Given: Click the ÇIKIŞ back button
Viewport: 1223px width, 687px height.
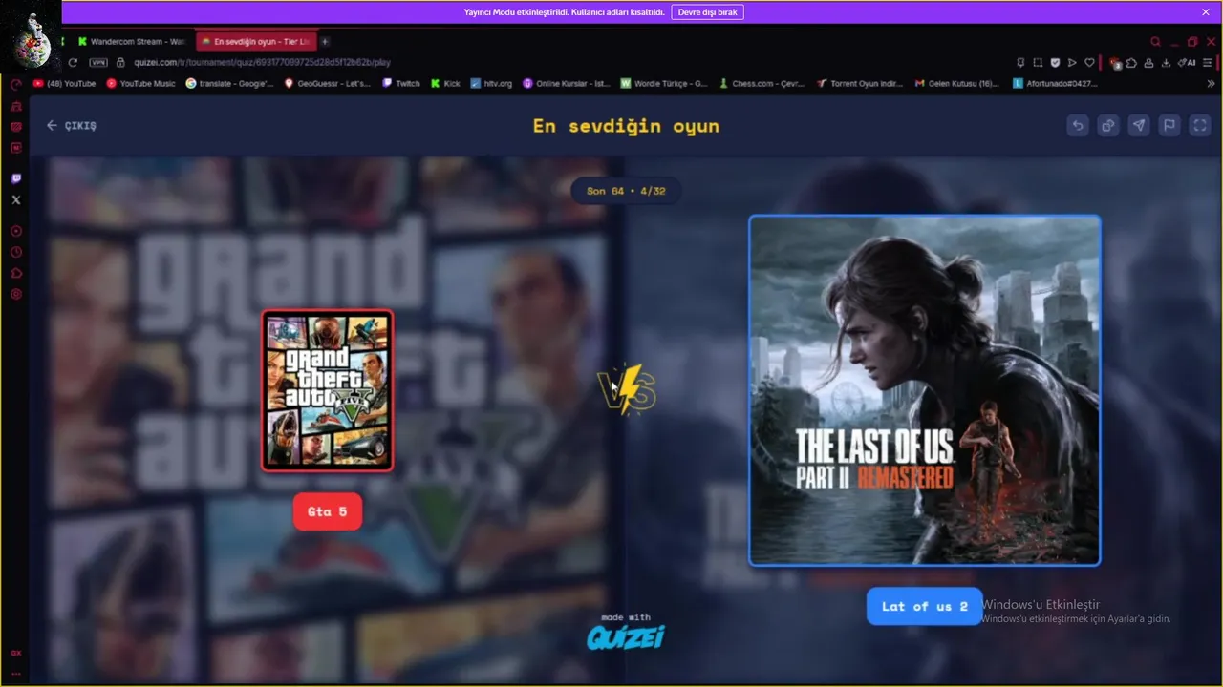Looking at the screenshot, I should tap(72, 125).
